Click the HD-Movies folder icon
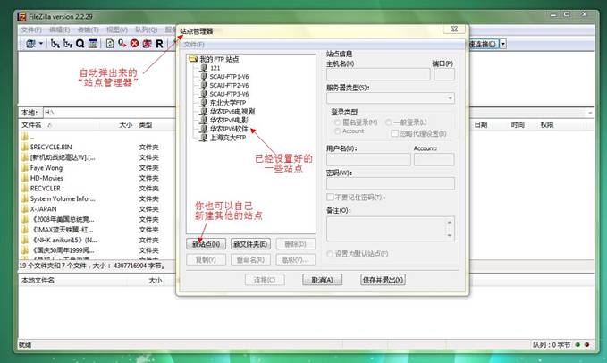Viewport: 607px width, 363px height. click(25, 178)
